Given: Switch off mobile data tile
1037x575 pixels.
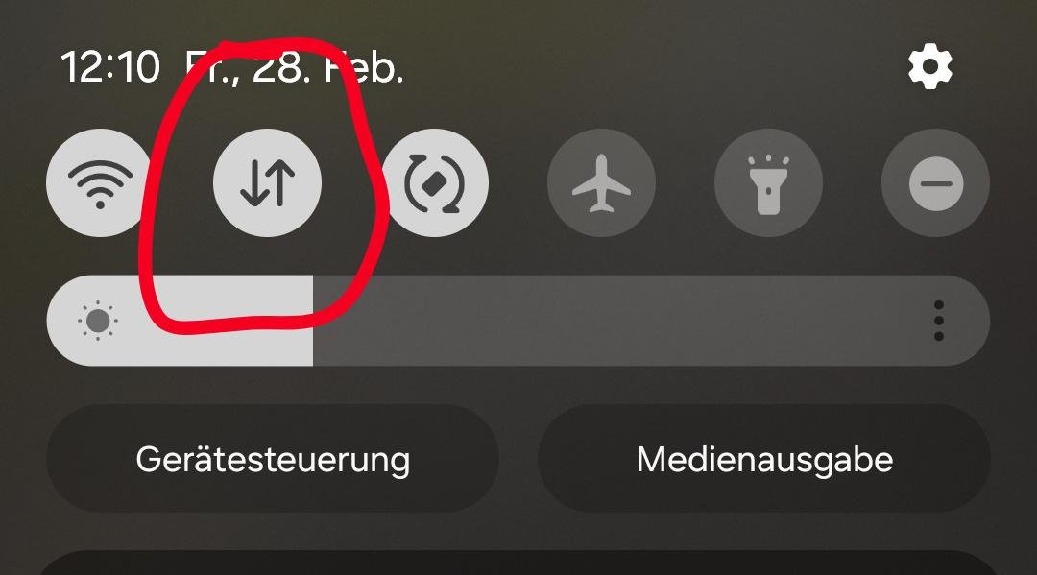Looking at the screenshot, I should click(x=267, y=183).
